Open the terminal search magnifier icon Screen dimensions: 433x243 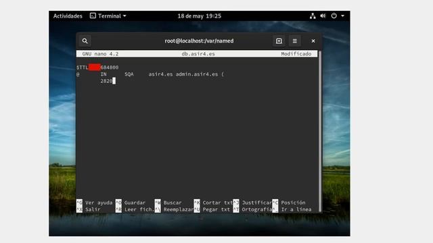[x=85, y=40]
